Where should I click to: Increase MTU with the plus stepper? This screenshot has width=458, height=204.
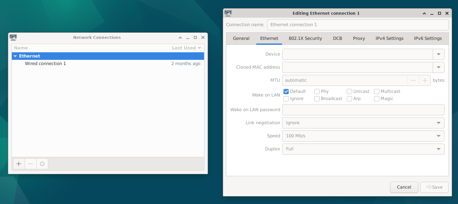click(425, 80)
